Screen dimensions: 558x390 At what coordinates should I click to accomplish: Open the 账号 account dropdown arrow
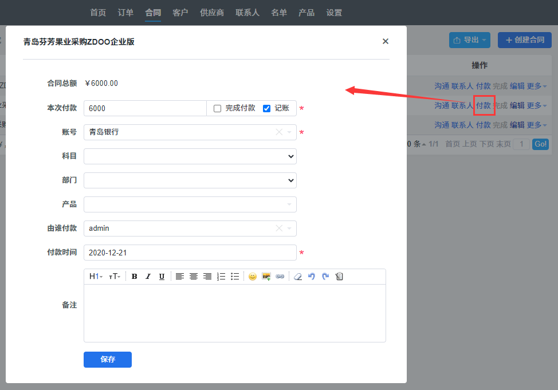point(289,132)
